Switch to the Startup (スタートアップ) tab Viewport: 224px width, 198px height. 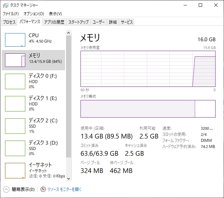78,22
